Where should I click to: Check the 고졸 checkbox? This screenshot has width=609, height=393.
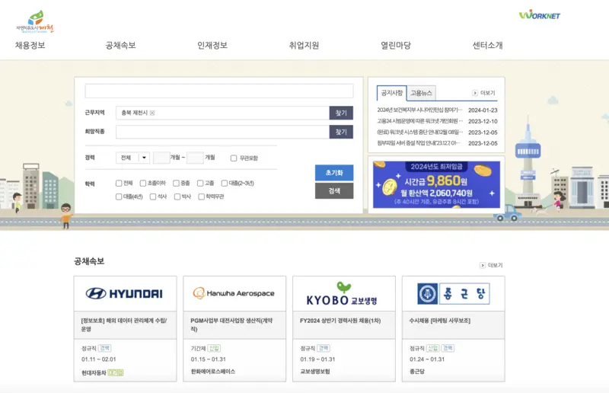click(x=200, y=183)
